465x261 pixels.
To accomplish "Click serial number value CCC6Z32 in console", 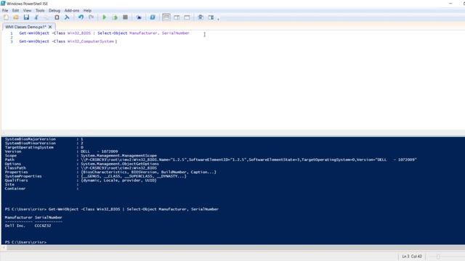I will (x=43, y=225).
